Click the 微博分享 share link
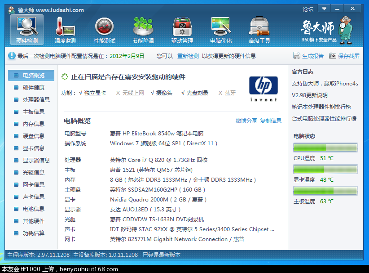Image resolution: width=369 pixels, height=273 pixels. [246, 121]
